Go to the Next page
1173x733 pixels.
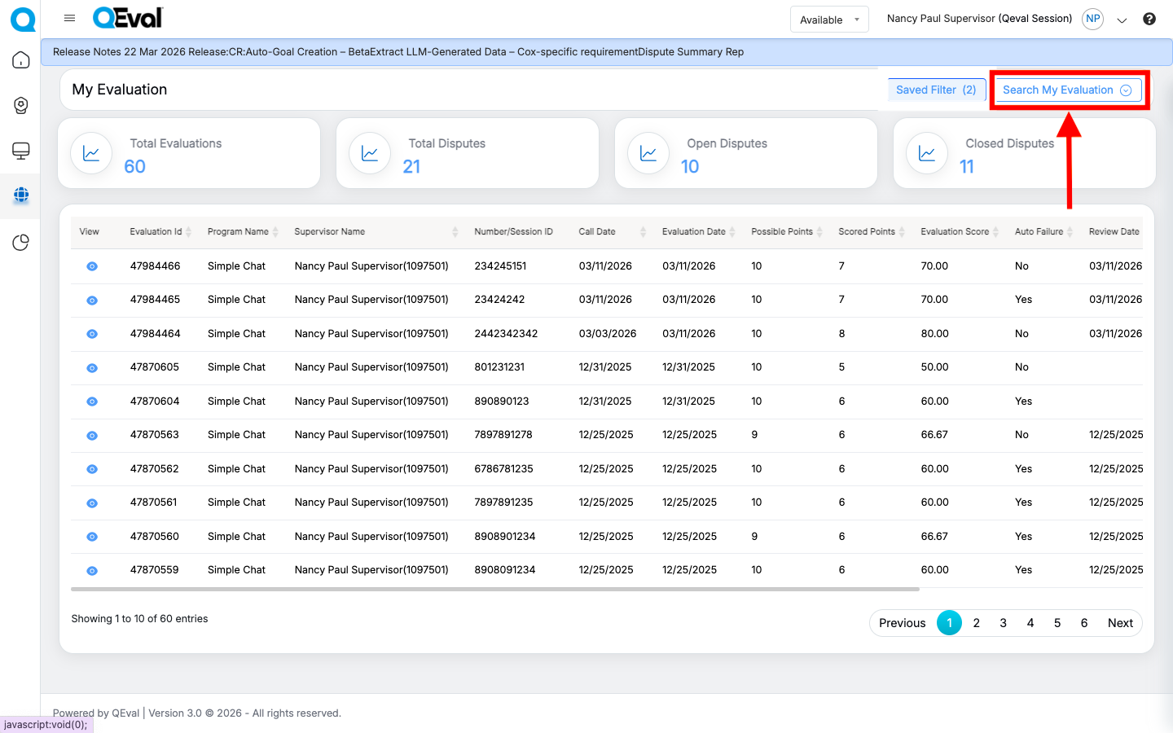[1120, 623]
